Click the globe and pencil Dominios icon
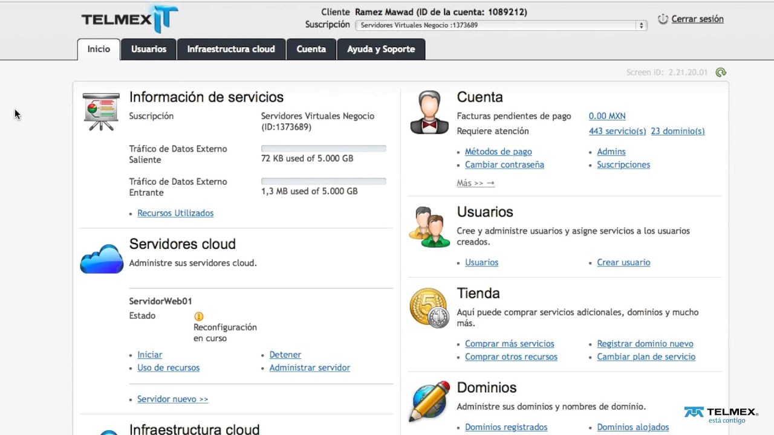 429,401
